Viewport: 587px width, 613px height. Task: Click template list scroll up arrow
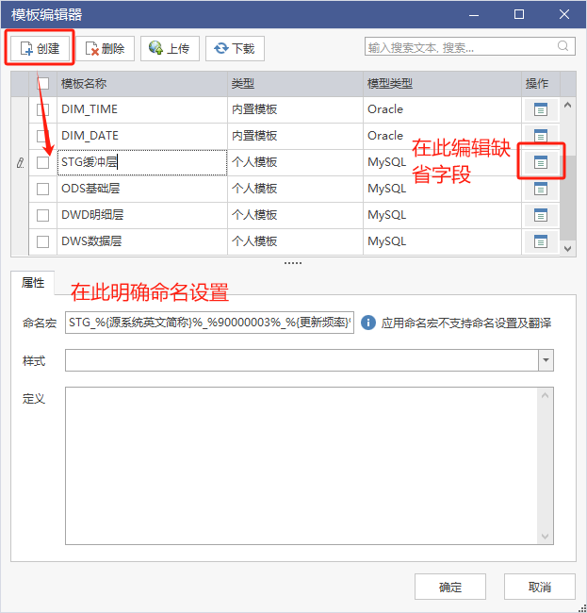(568, 105)
